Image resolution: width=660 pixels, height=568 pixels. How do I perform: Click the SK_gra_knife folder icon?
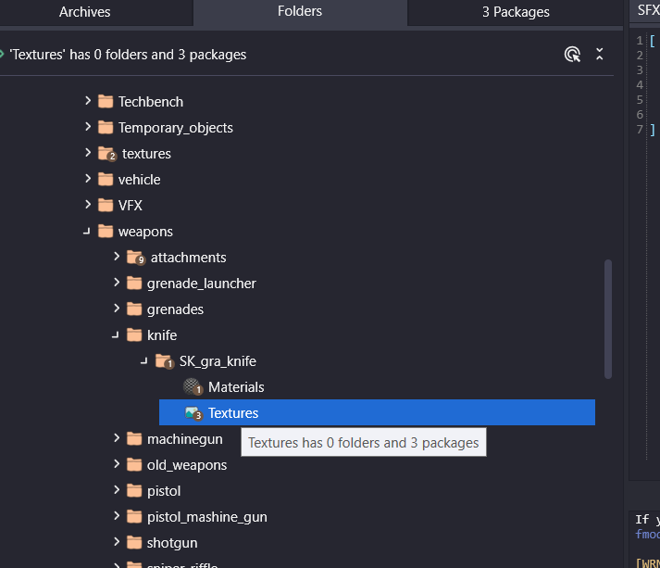(163, 361)
